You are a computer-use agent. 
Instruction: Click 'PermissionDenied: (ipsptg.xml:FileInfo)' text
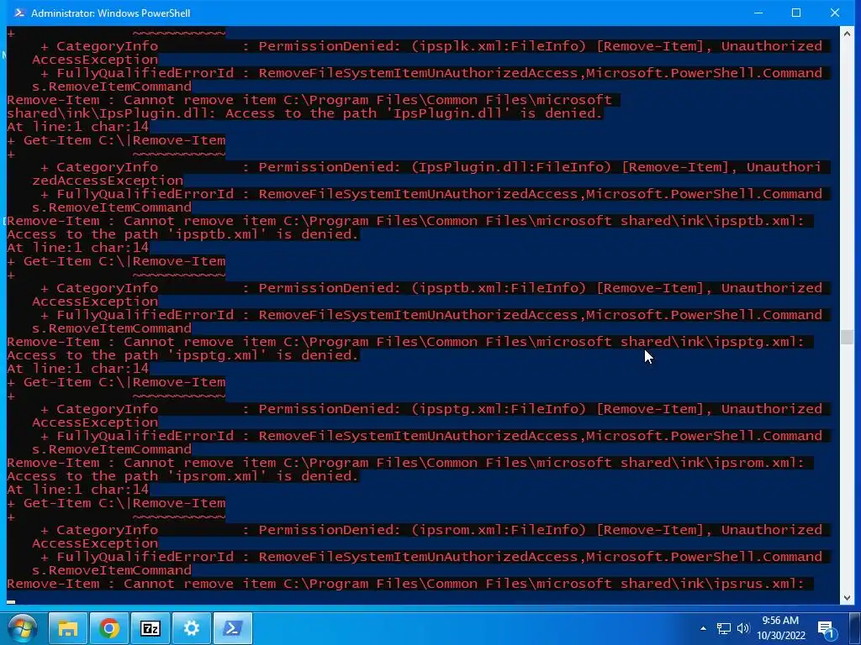pyautogui.click(x=422, y=409)
